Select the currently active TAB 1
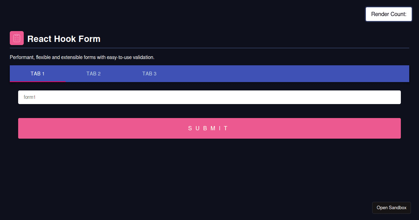The height and width of the screenshot is (220, 419). tap(37, 74)
